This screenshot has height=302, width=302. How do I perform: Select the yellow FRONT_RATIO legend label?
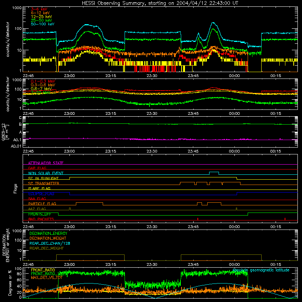pos(43,270)
